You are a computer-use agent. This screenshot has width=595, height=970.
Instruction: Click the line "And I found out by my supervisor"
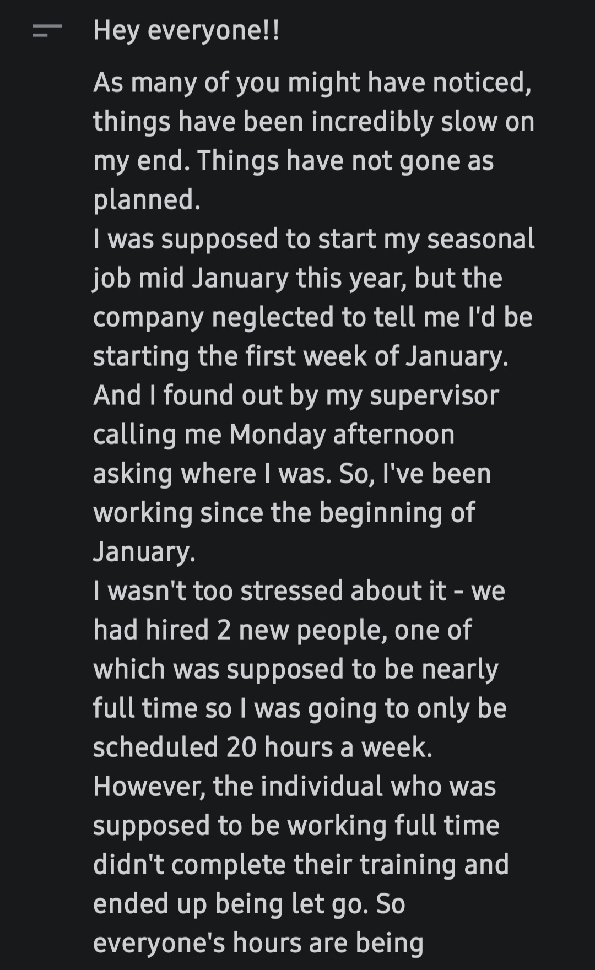click(296, 395)
